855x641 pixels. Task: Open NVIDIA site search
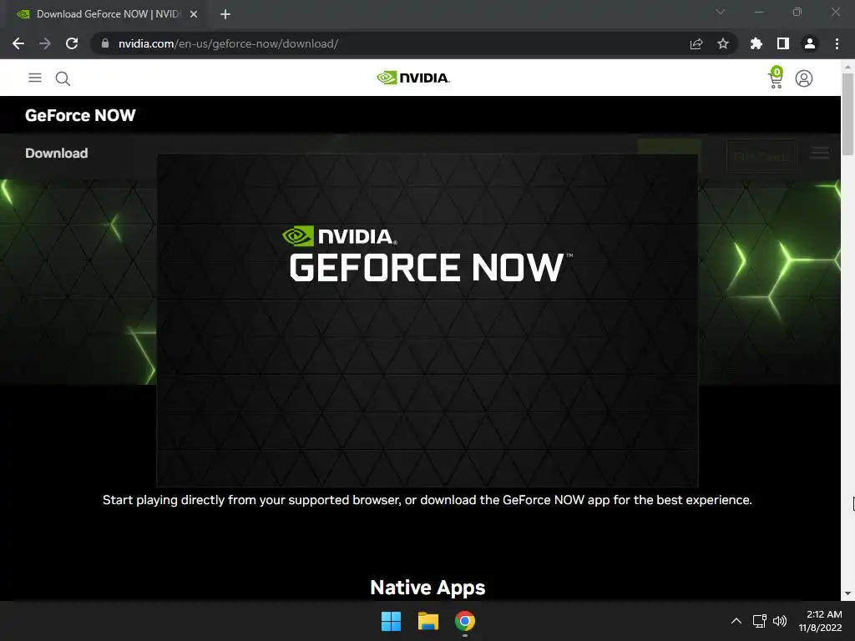(63, 78)
